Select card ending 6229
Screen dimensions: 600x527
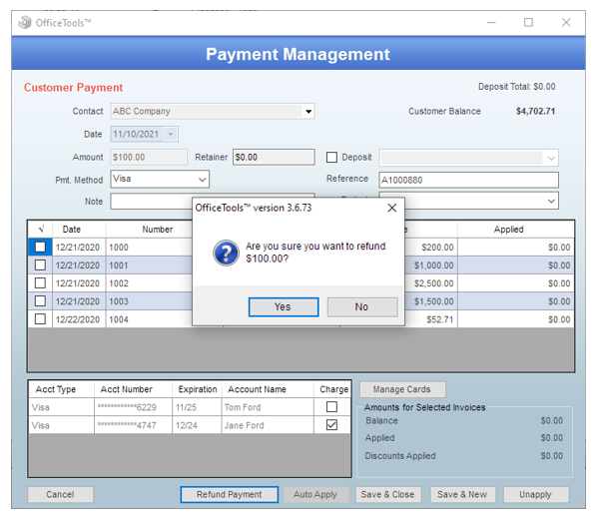[x=133, y=407]
